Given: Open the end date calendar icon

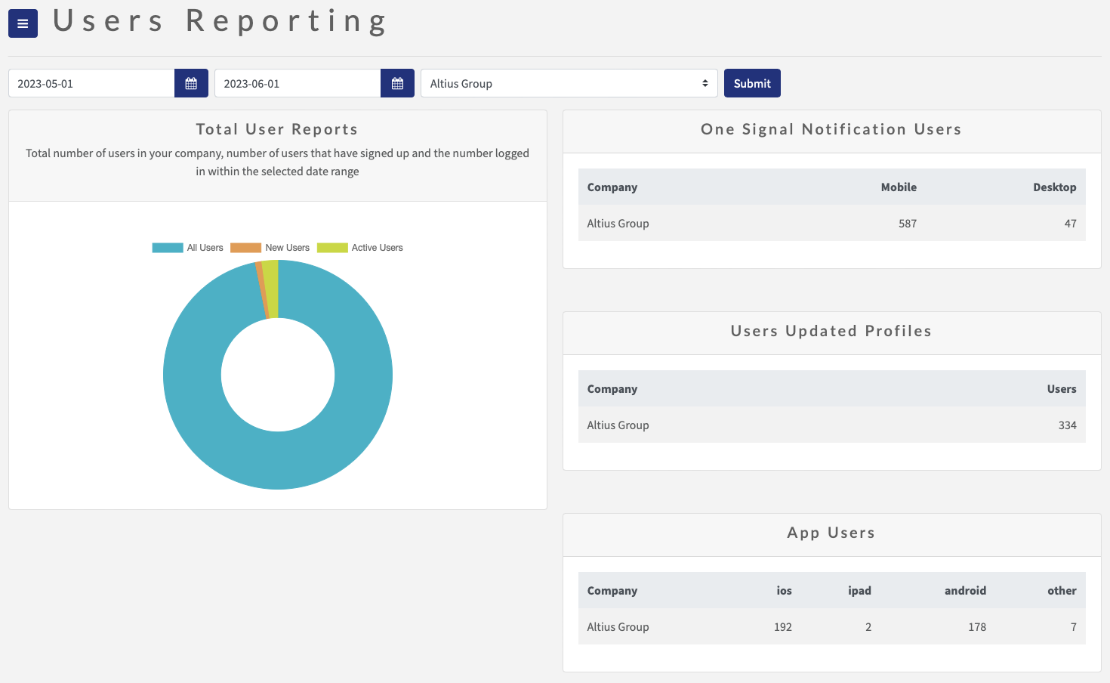Looking at the screenshot, I should (397, 83).
